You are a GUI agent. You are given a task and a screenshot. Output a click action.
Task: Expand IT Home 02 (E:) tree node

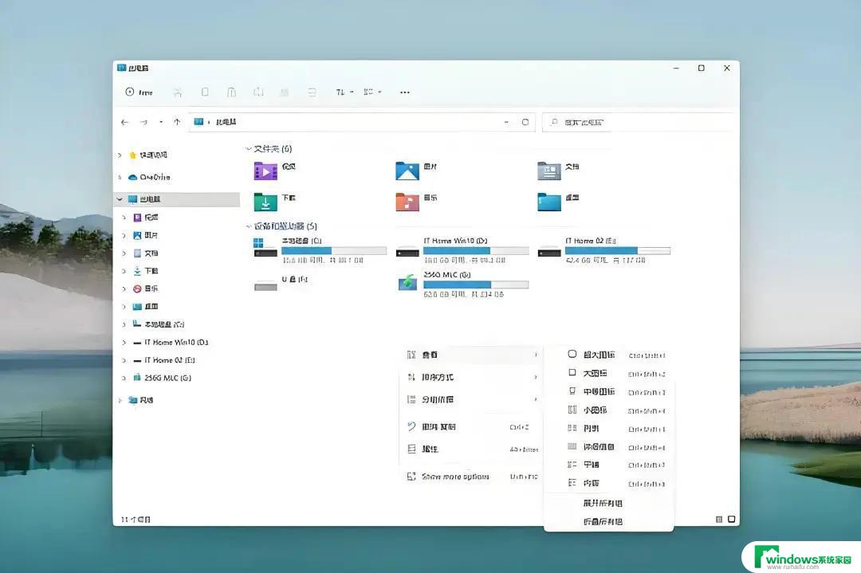[x=124, y=360]
